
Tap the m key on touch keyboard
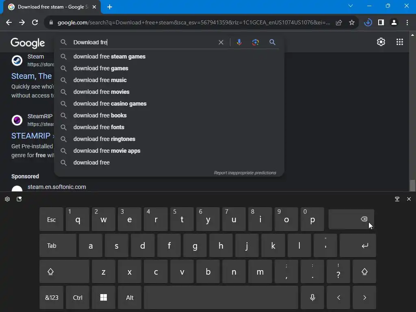pyautogui.click(x=260, y=271)
